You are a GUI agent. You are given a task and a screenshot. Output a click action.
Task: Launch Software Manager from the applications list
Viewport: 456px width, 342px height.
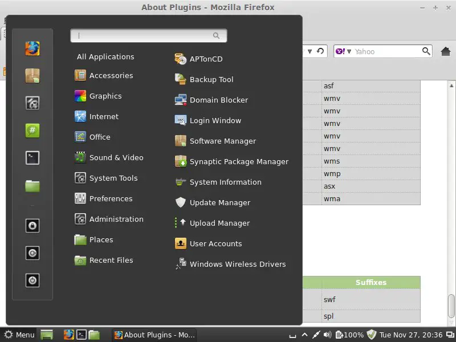coord(215,141)
